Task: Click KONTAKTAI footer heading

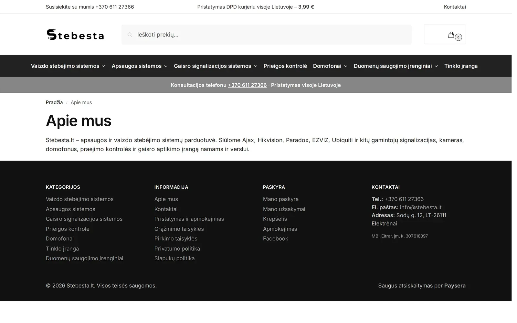Action: 385,187
